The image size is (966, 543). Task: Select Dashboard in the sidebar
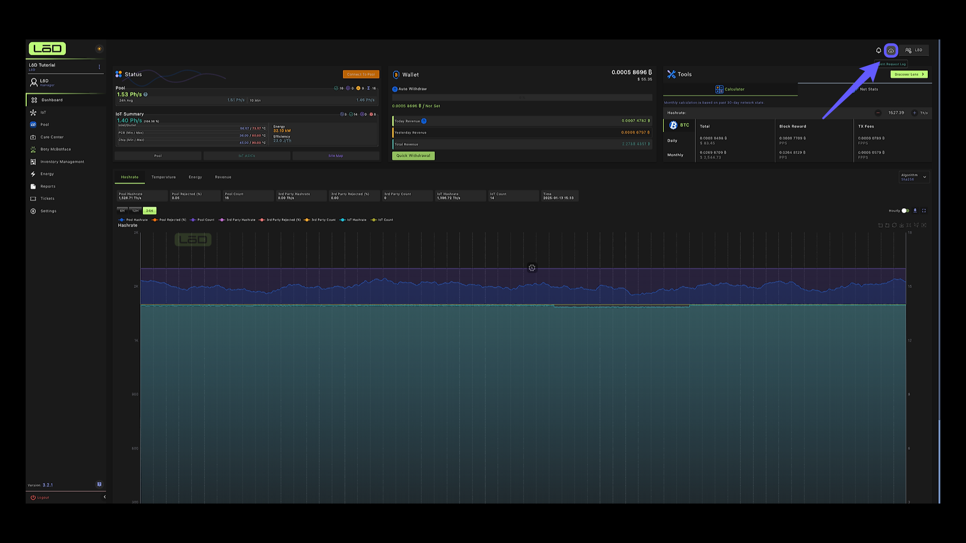(x=65, y=100)
